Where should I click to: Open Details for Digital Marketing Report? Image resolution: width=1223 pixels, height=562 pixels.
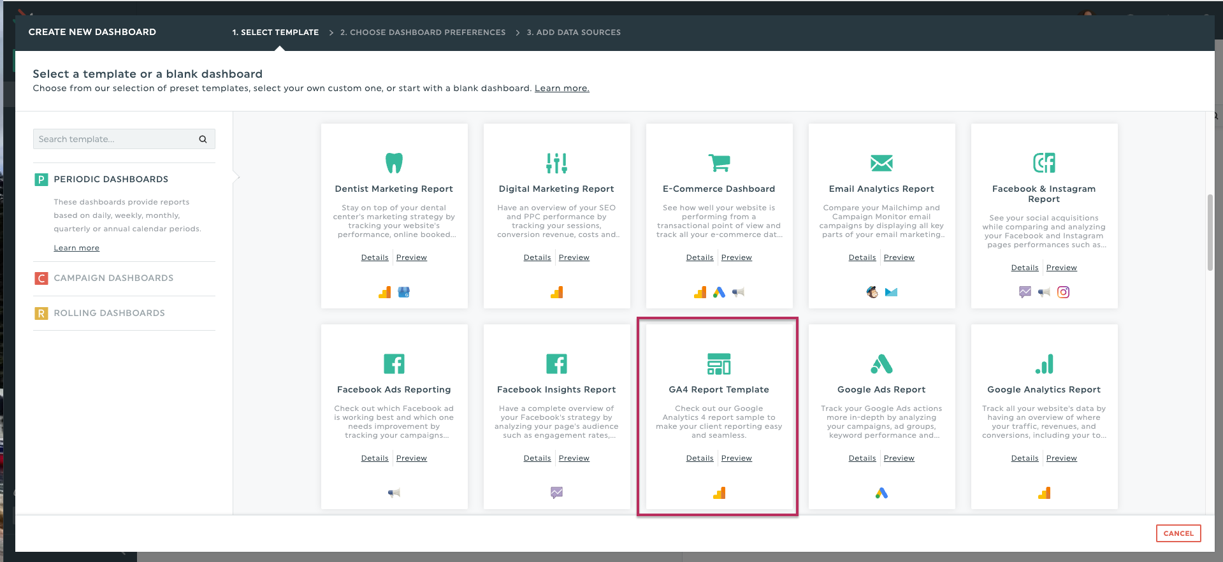pos(537,257)
